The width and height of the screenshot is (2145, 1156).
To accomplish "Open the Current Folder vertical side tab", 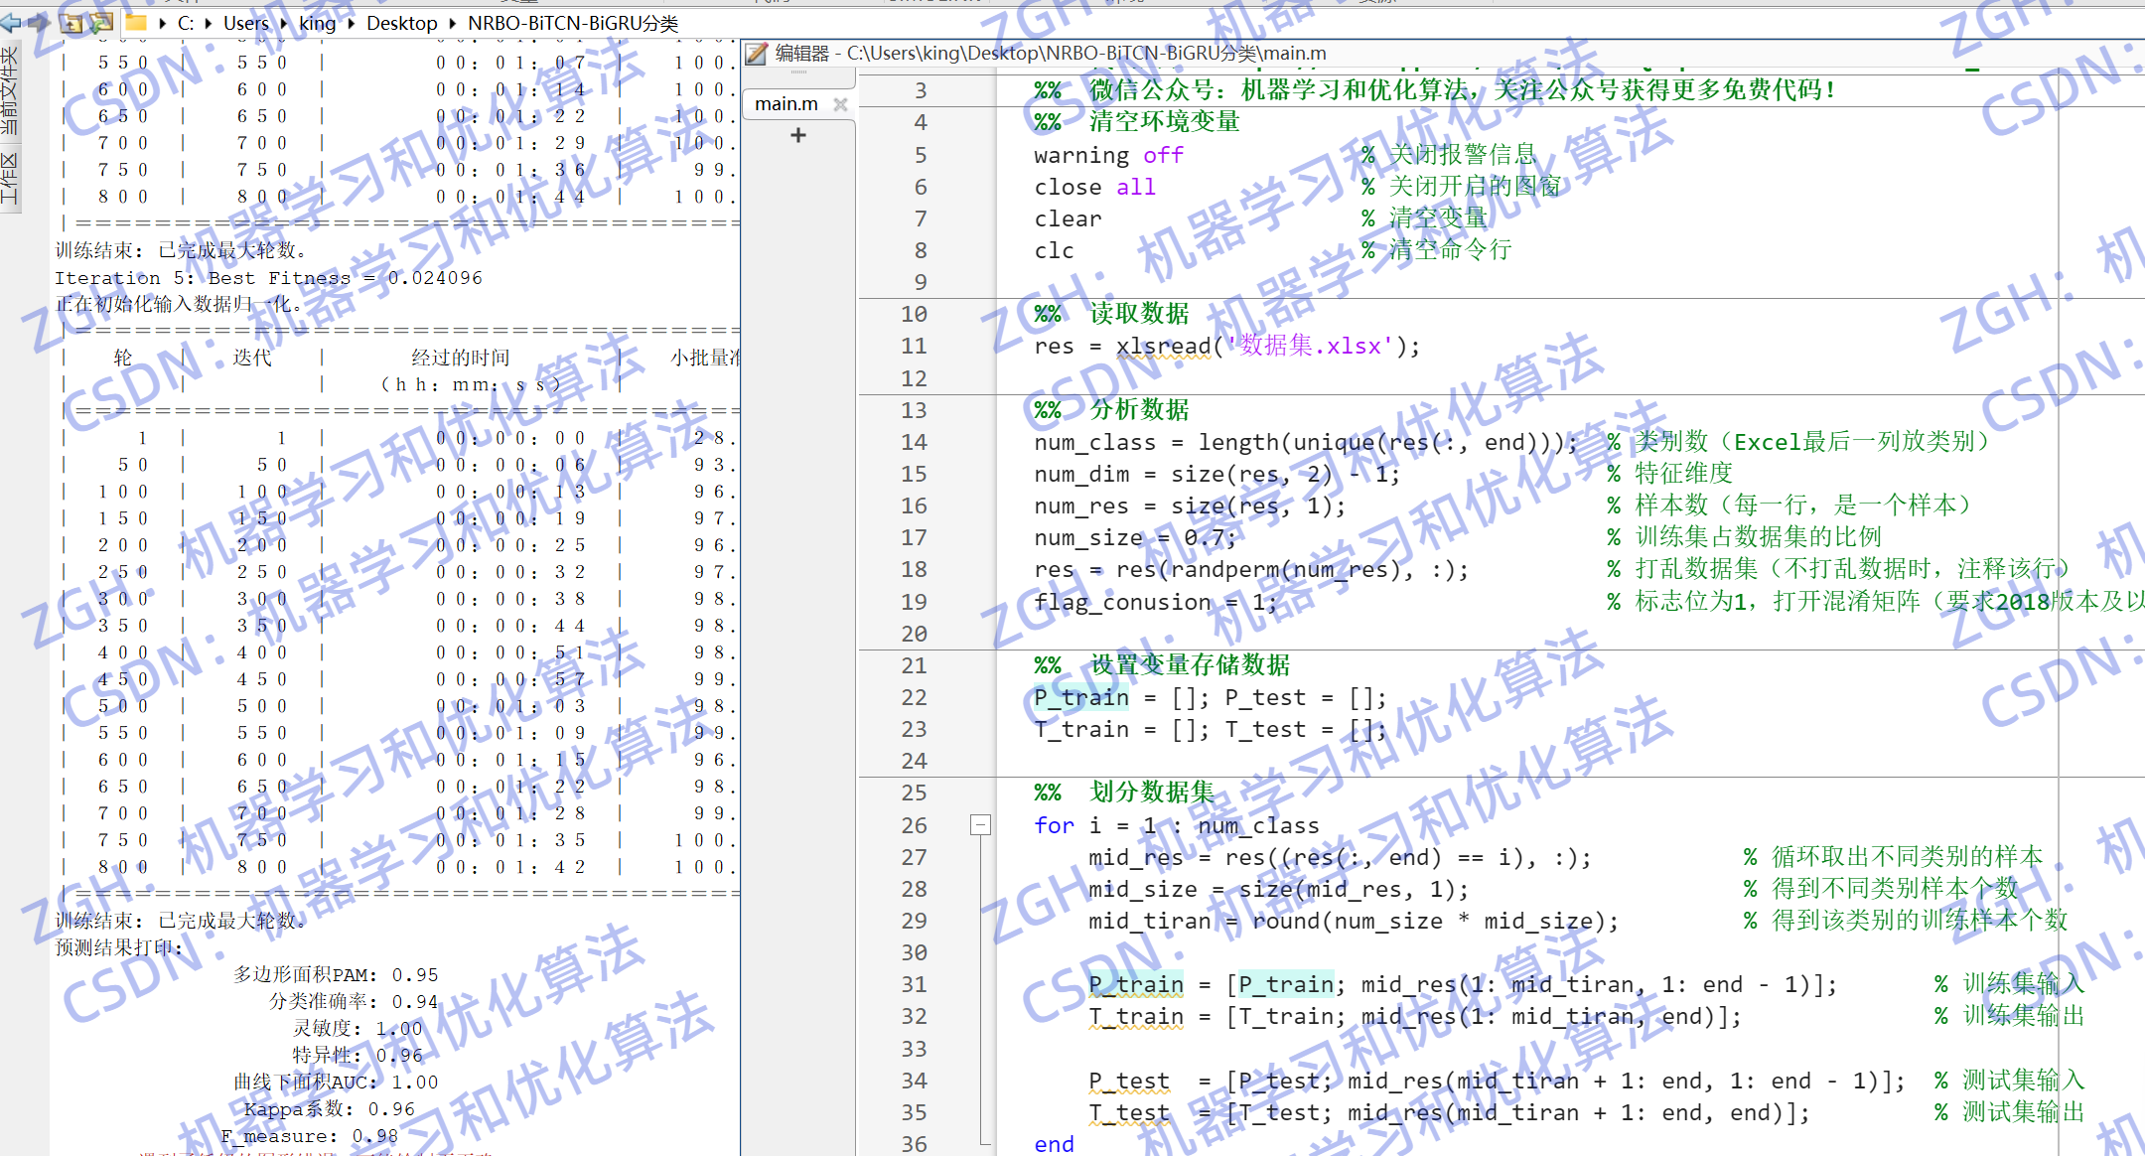I will pos(9,91).
